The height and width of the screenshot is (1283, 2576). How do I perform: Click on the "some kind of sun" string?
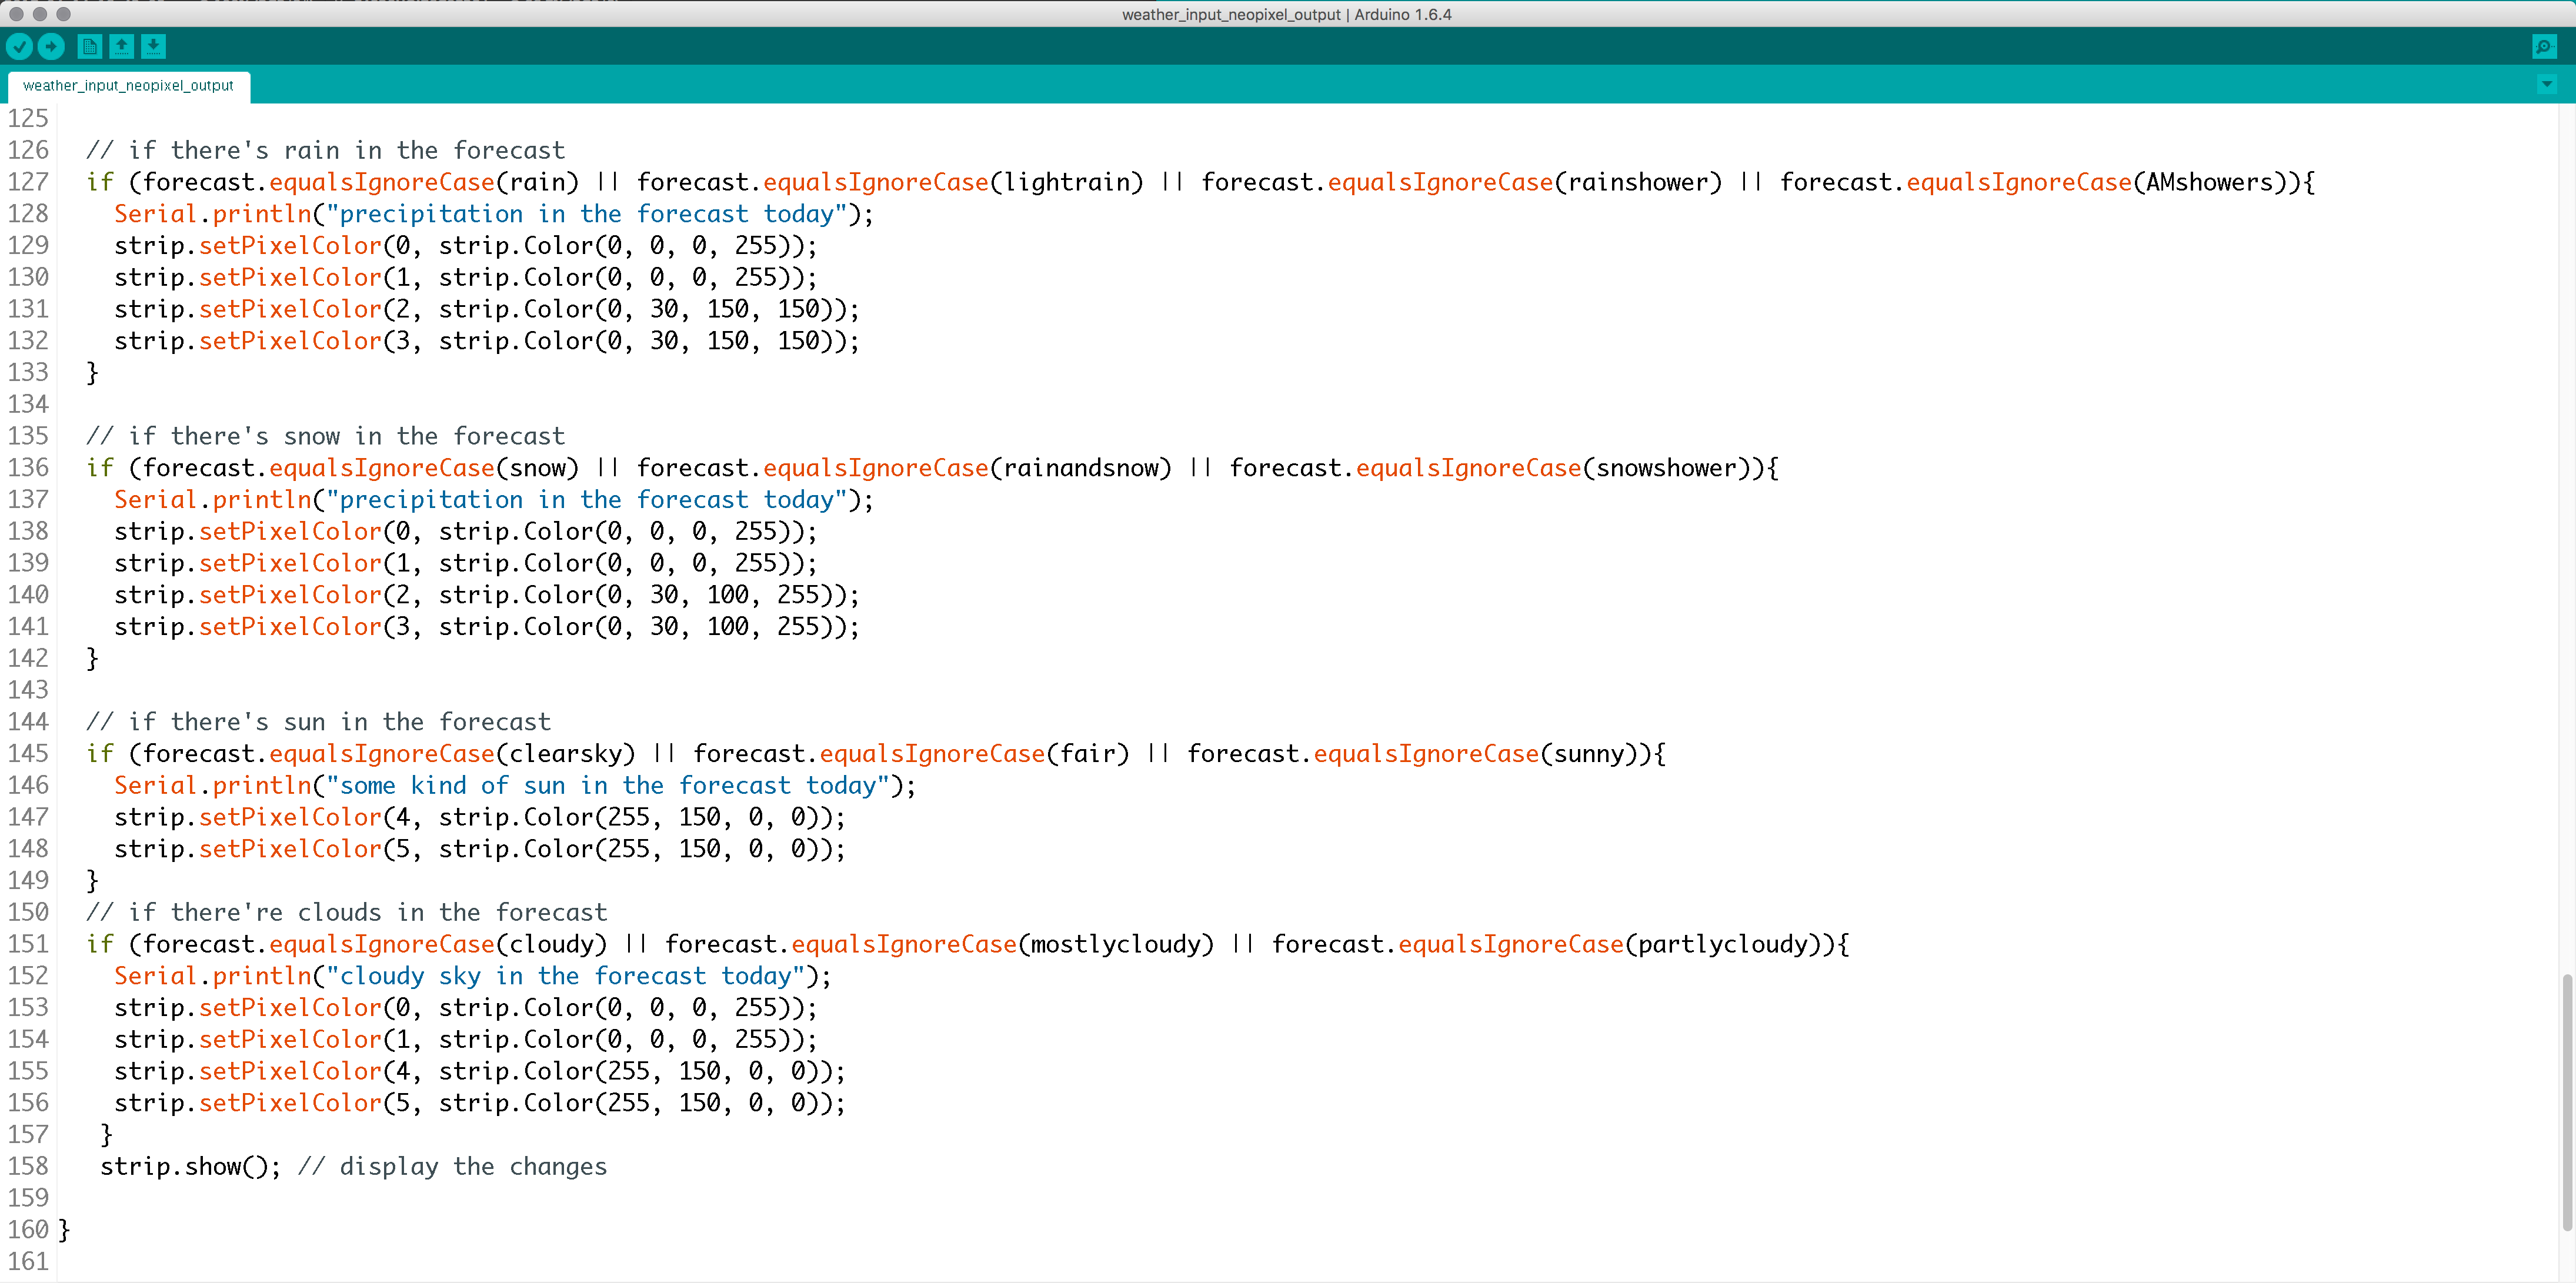tap(608, 785)
